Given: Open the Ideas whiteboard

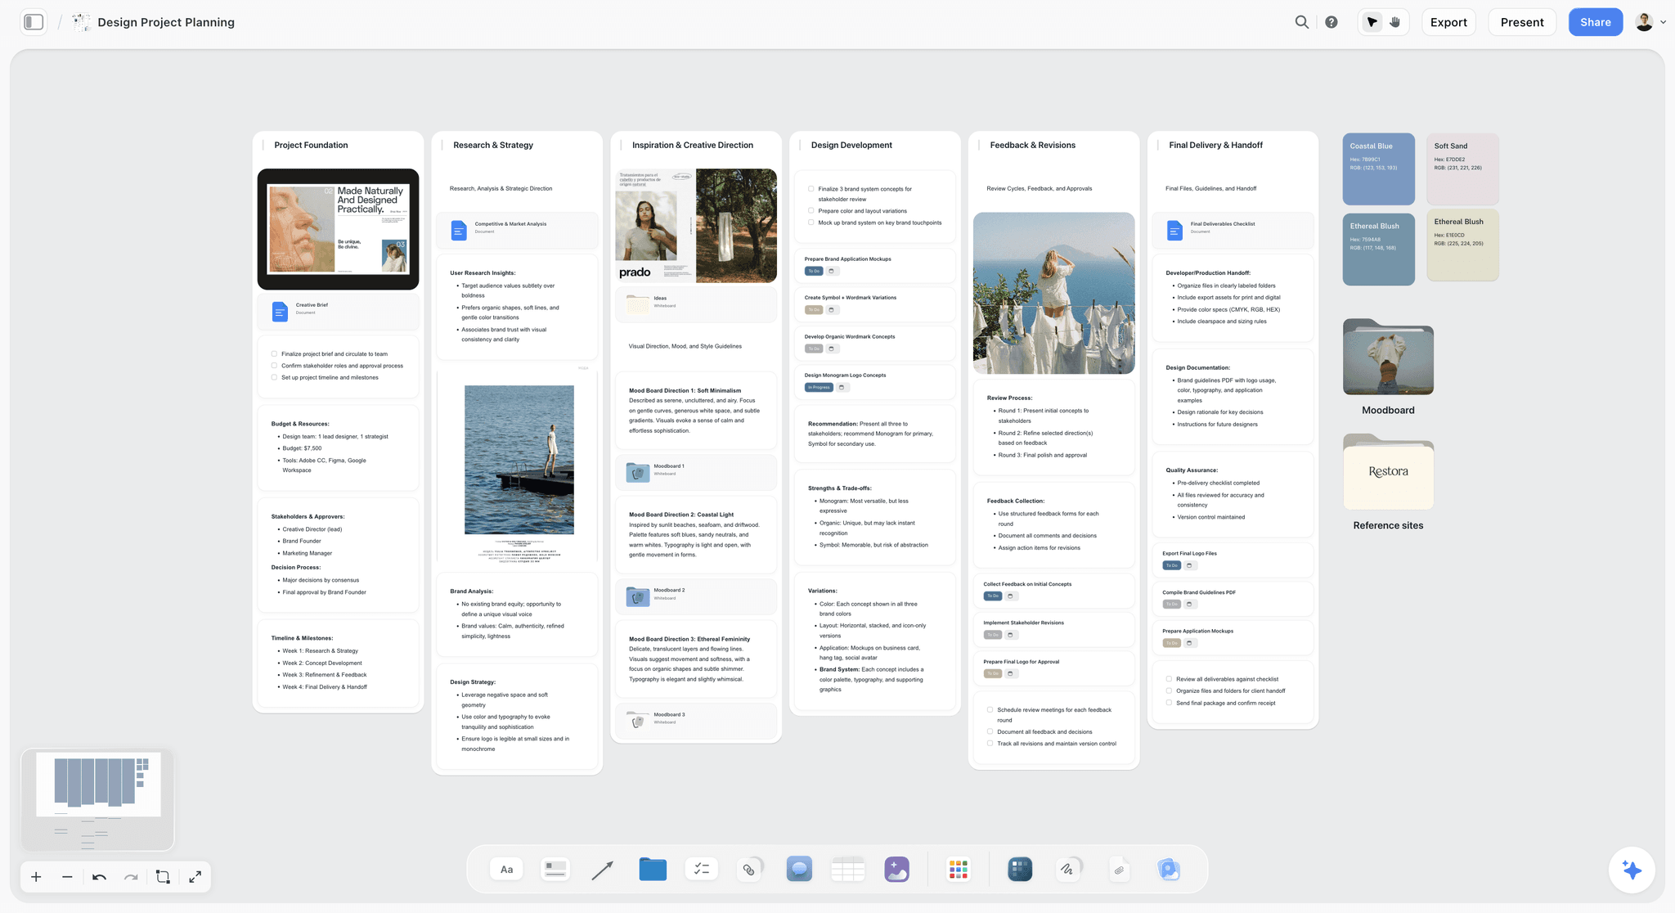Looking at the screenshot, I should point(696,304).
